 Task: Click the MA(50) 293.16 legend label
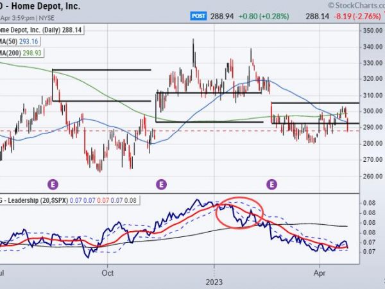point(20,42)
